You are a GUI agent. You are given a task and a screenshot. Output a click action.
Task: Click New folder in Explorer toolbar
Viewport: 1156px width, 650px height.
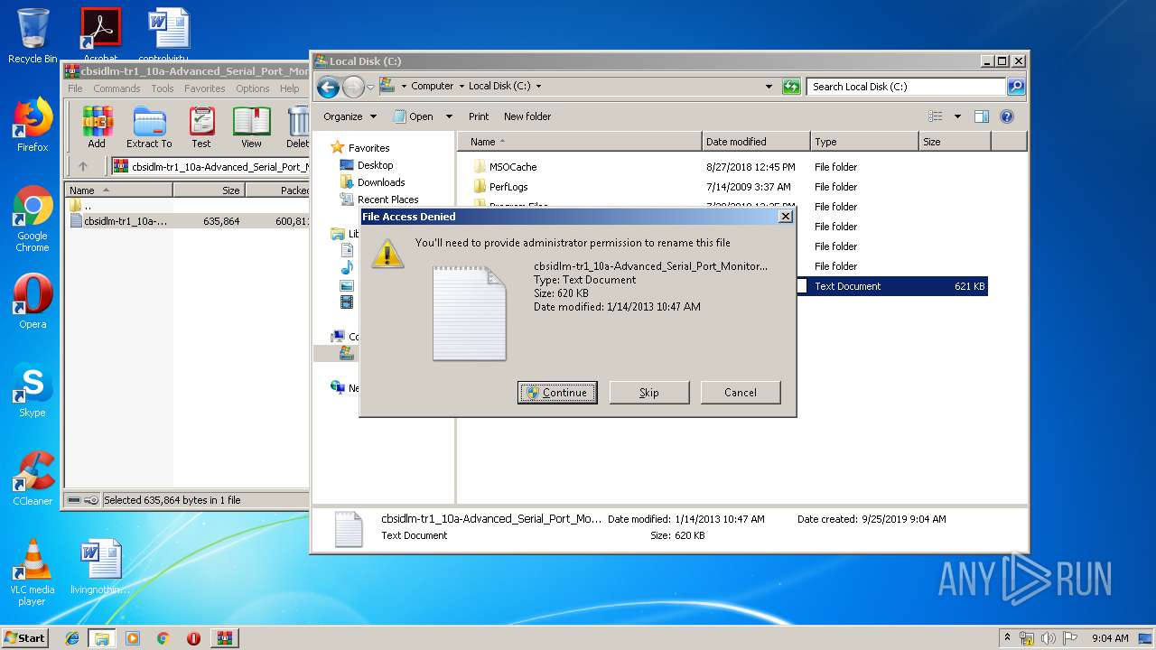pos(527,116)
